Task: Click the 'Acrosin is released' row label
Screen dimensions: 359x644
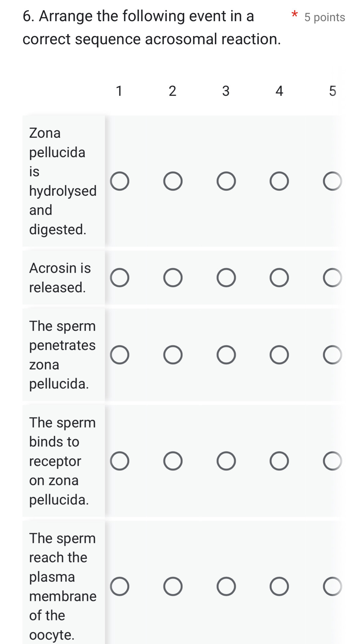Action: pos(60,278)
